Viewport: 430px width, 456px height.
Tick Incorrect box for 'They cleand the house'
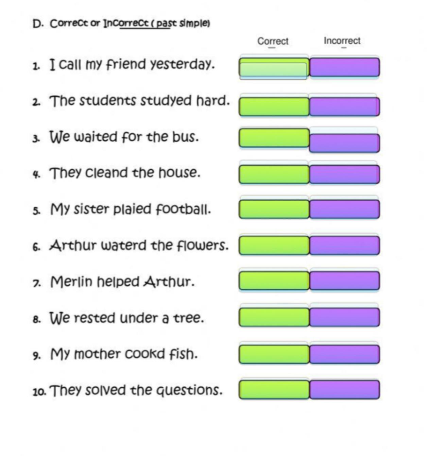[x=345, y=174]
